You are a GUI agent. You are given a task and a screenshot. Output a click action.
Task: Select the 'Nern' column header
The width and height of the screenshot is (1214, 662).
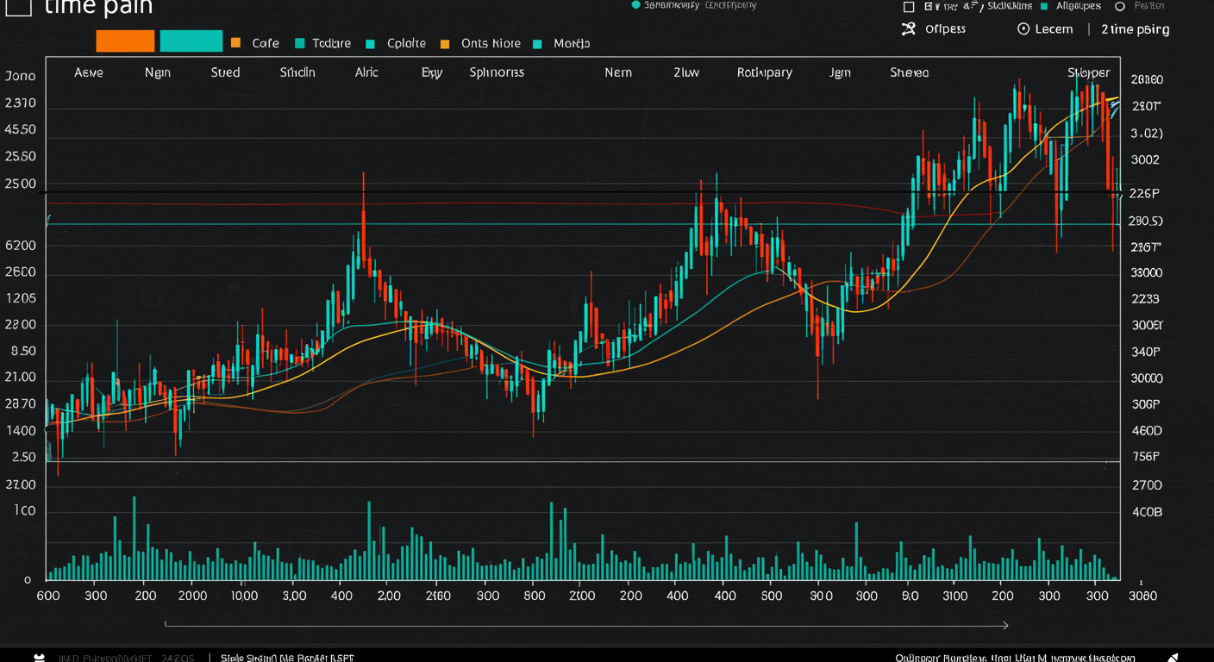(618, 72)
